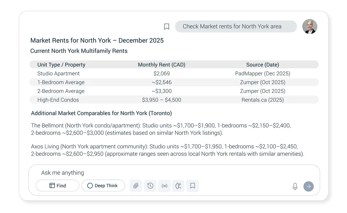Click the PadMapper (Dec 2025) source
This screenshot has width=347, height=213.
point(263,73)
